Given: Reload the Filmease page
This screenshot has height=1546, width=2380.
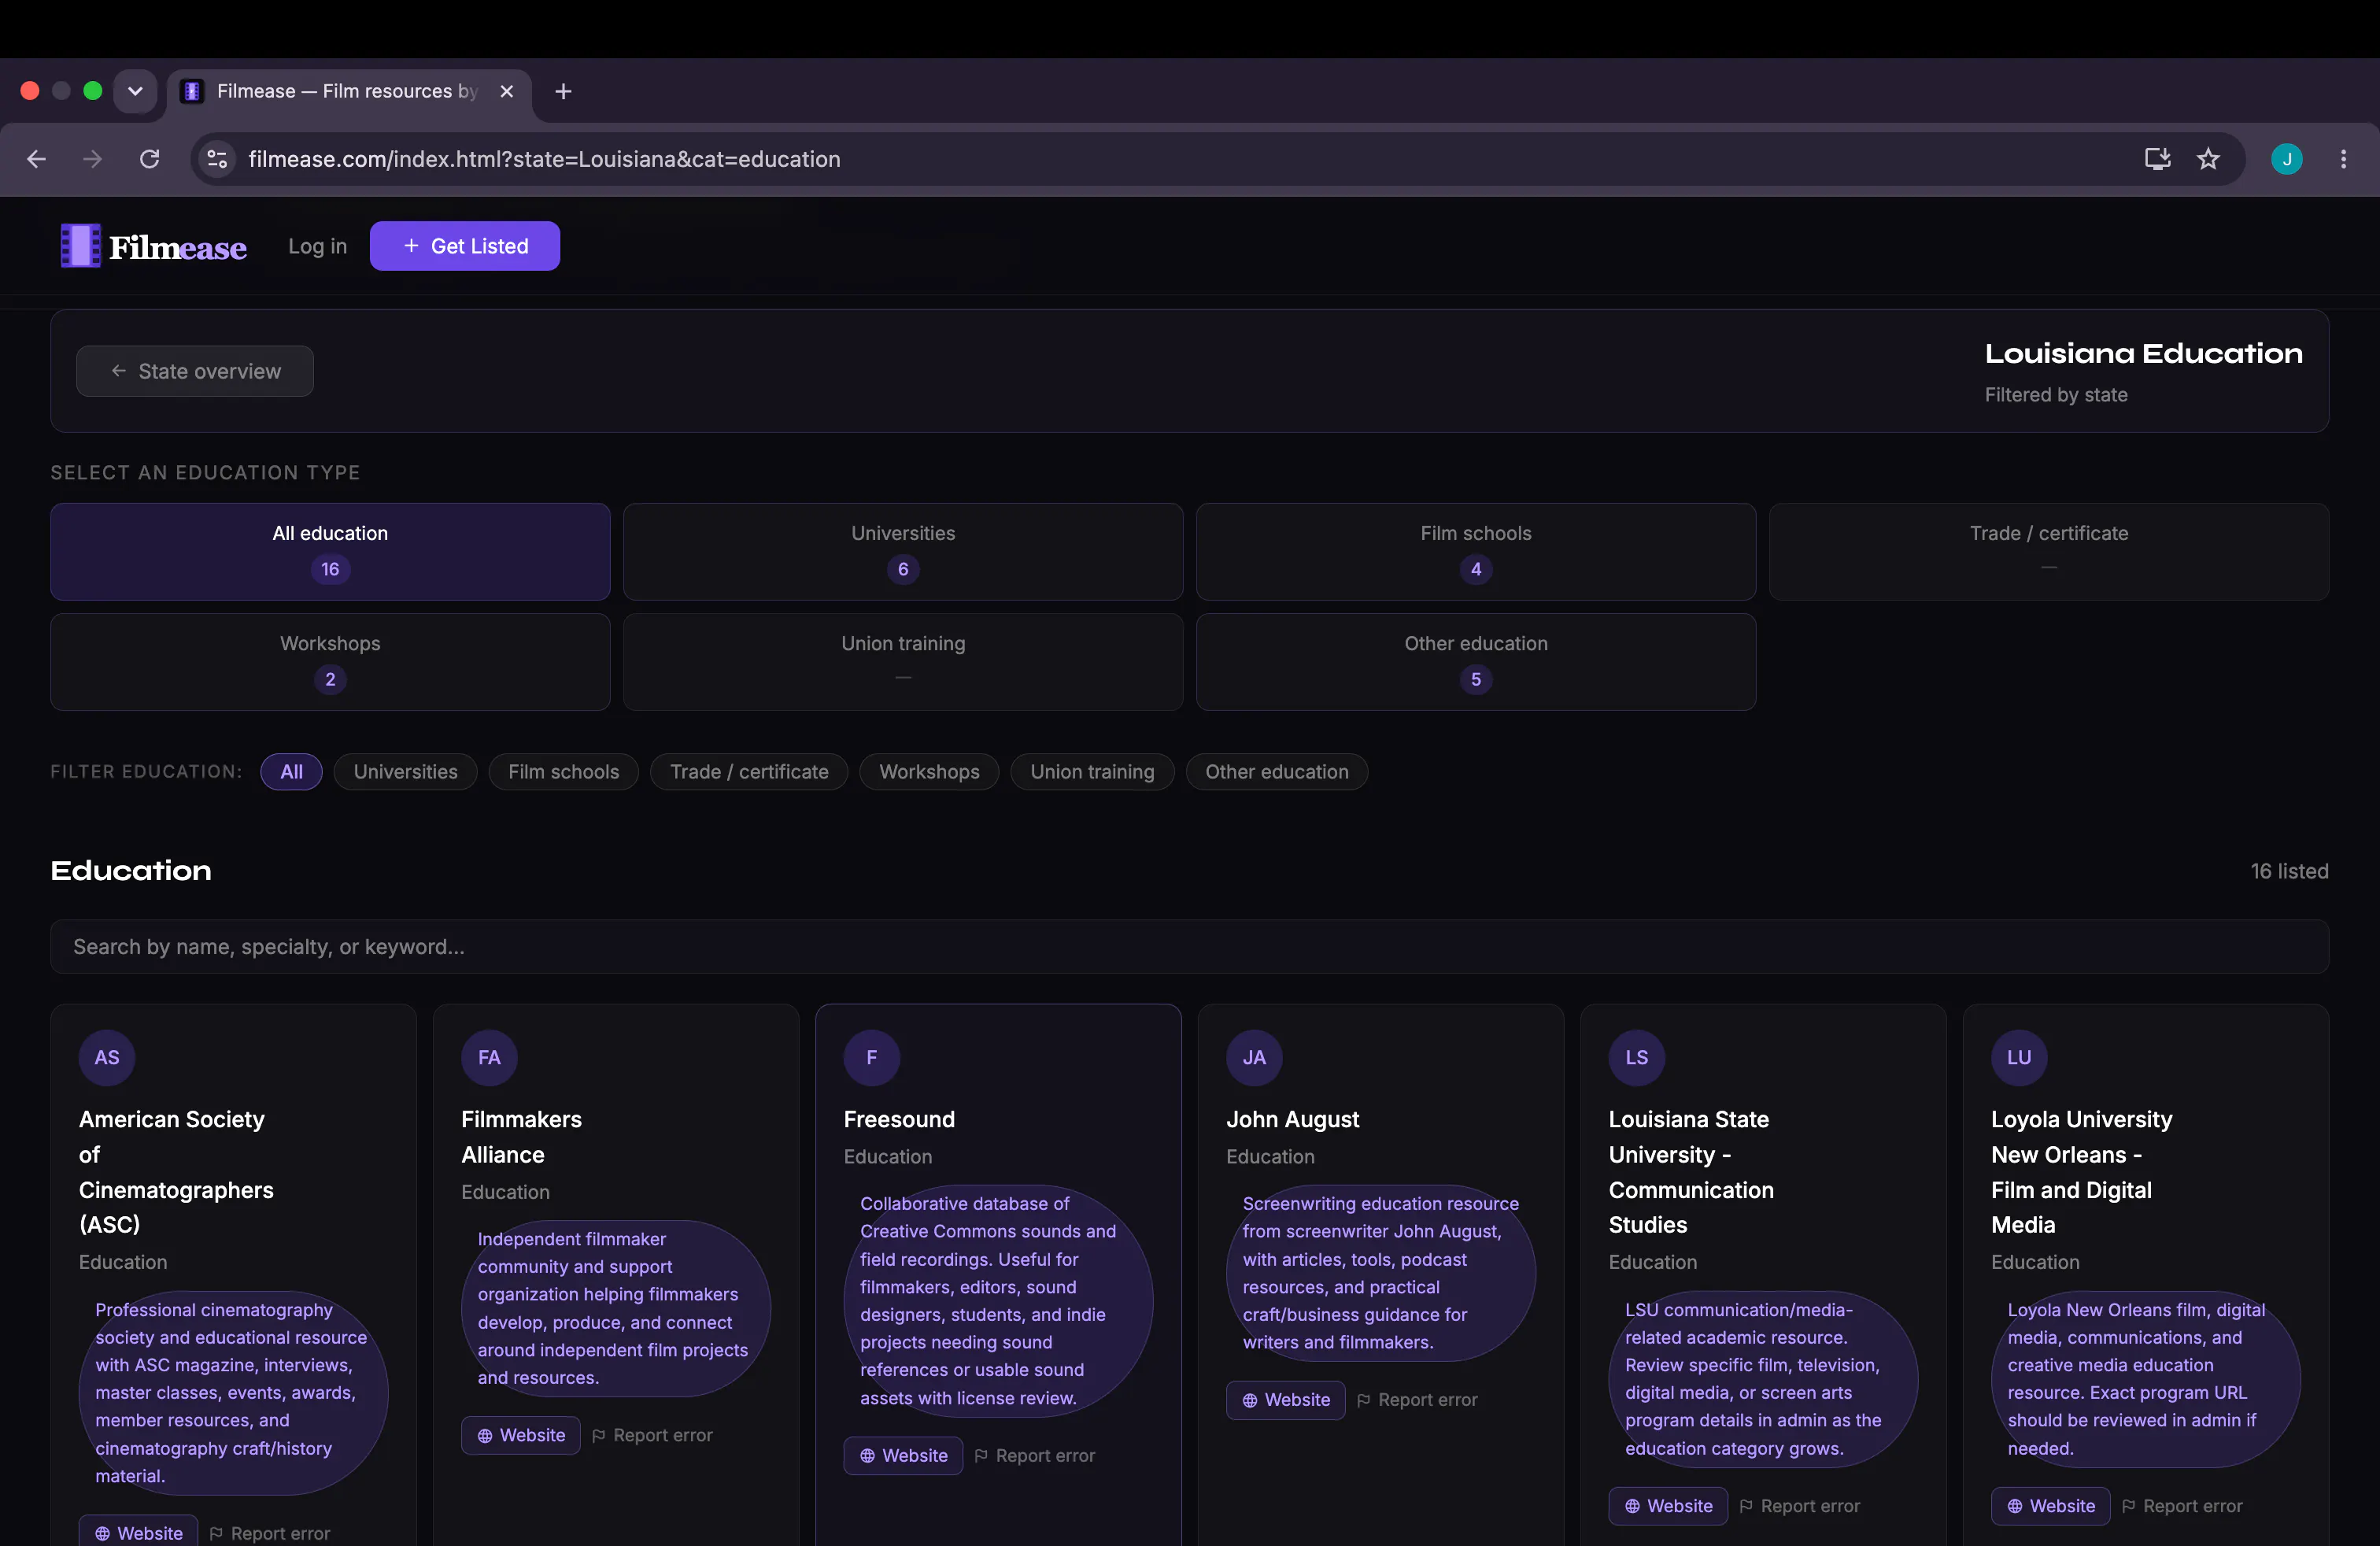Looking at the screenshot, I should (x=150, y=159).
